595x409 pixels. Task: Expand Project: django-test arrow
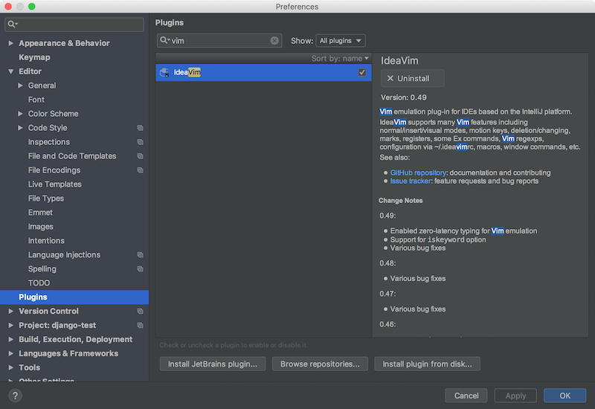coord(11,325)
